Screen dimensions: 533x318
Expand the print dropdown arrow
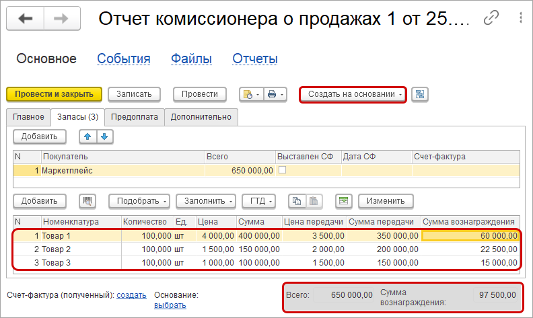pyautogui.click(x=282, y=95)
